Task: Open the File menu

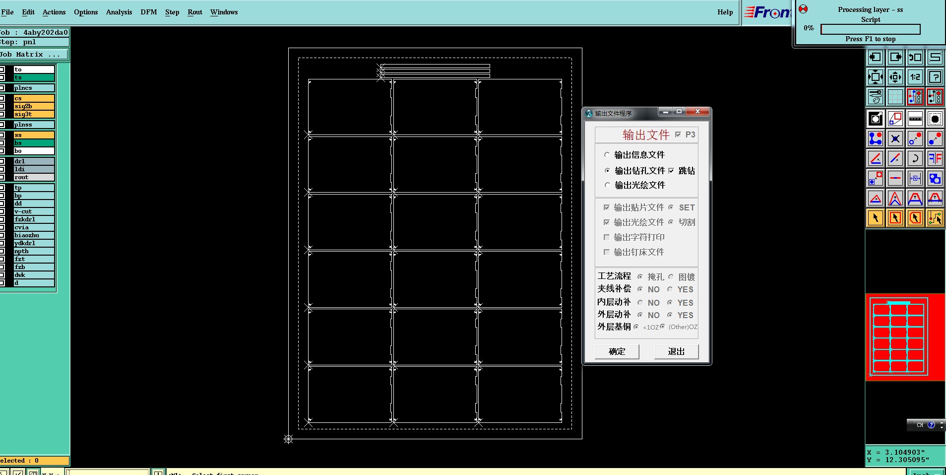Action: click(x=7, y=12)
